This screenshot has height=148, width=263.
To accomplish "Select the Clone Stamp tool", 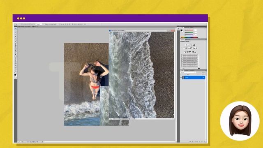I will [16, 45].
